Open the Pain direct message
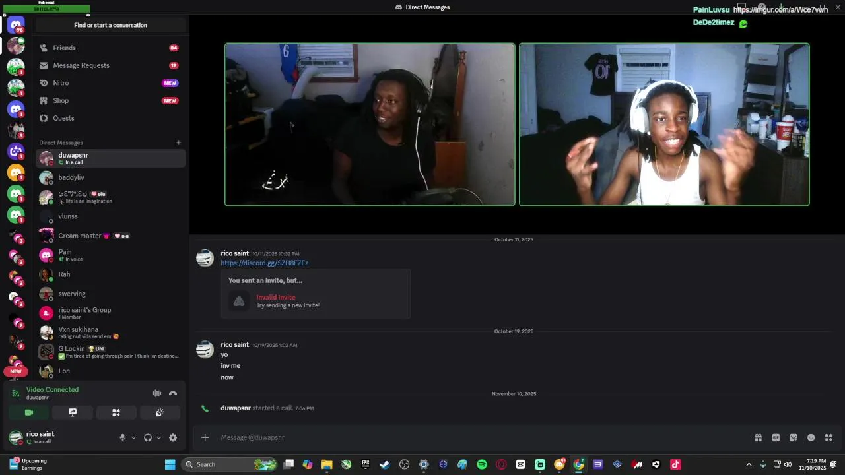845x475 pixels. click(x=110, y=255)
